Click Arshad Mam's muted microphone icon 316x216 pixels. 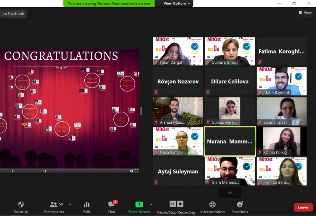pyautogui.click(x=156, y=122)
